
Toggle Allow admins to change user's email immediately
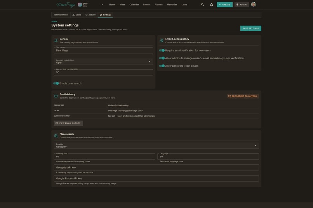[x=162, y=58]
